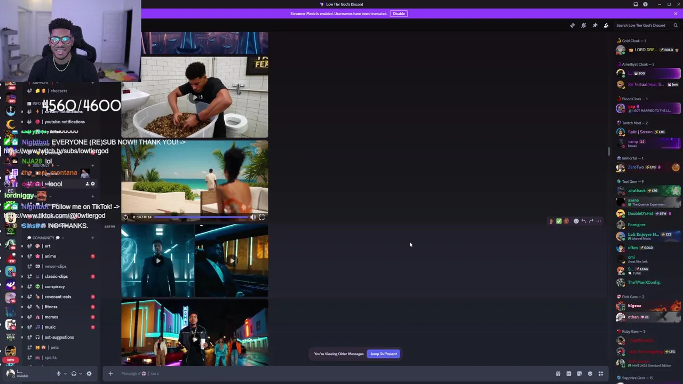
Task: Enter fullscreen on the beach video
Action: tap(261, 217)
